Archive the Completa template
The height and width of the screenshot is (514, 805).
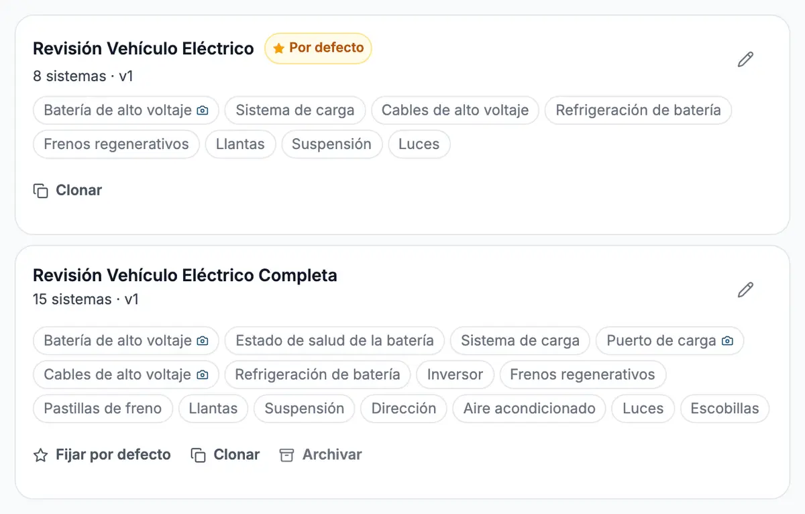coord(321,455)
